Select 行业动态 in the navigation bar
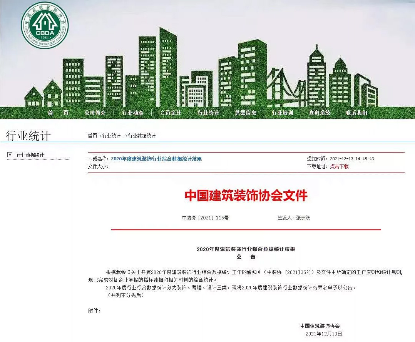415x342 pixels. [x=133, y=113]
